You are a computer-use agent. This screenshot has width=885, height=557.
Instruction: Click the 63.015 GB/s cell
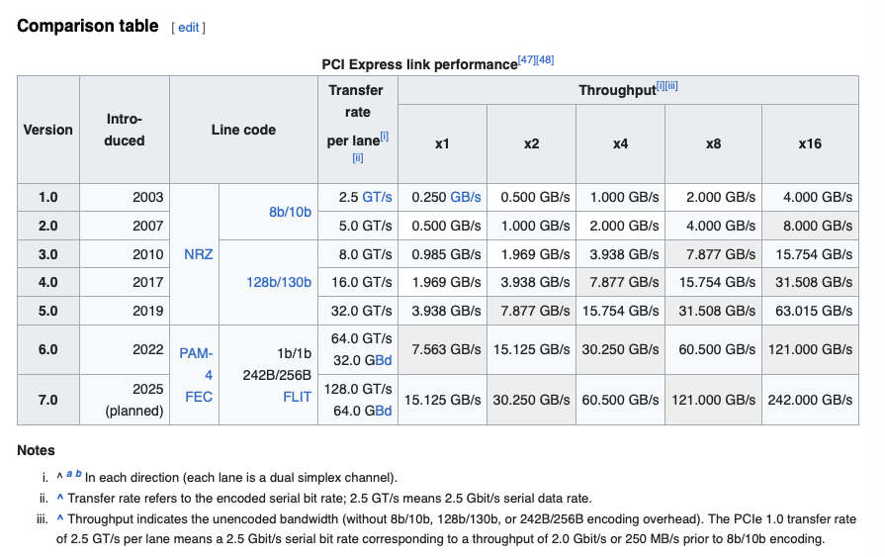coord(810,311)
